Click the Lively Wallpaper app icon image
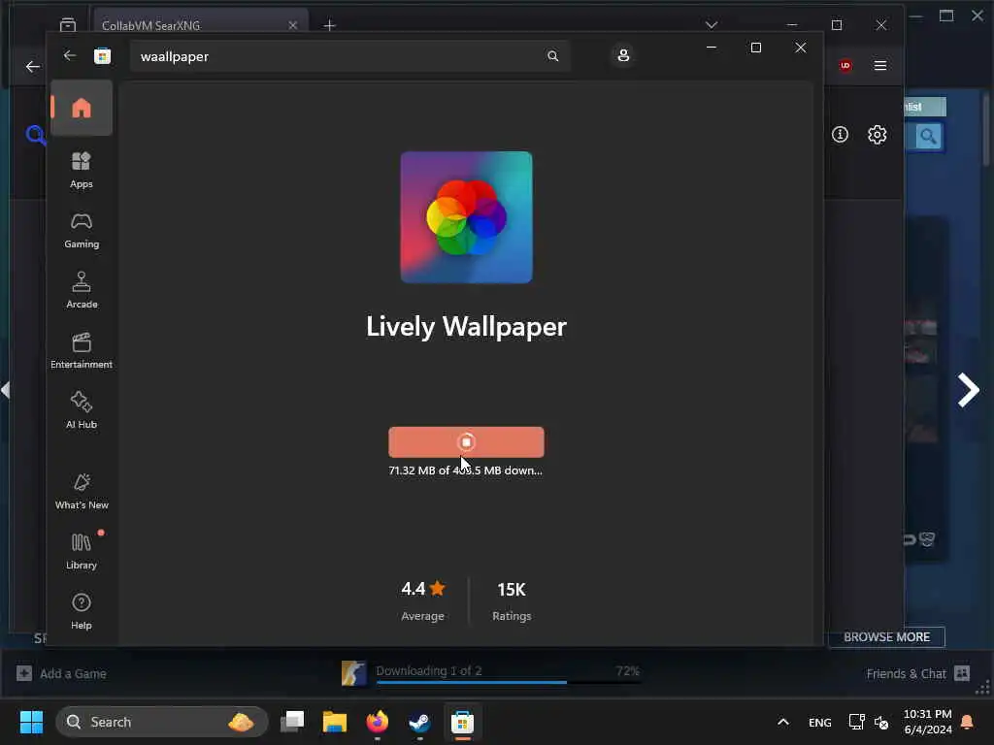Screen dimensions: 994x745 point(466,217)
